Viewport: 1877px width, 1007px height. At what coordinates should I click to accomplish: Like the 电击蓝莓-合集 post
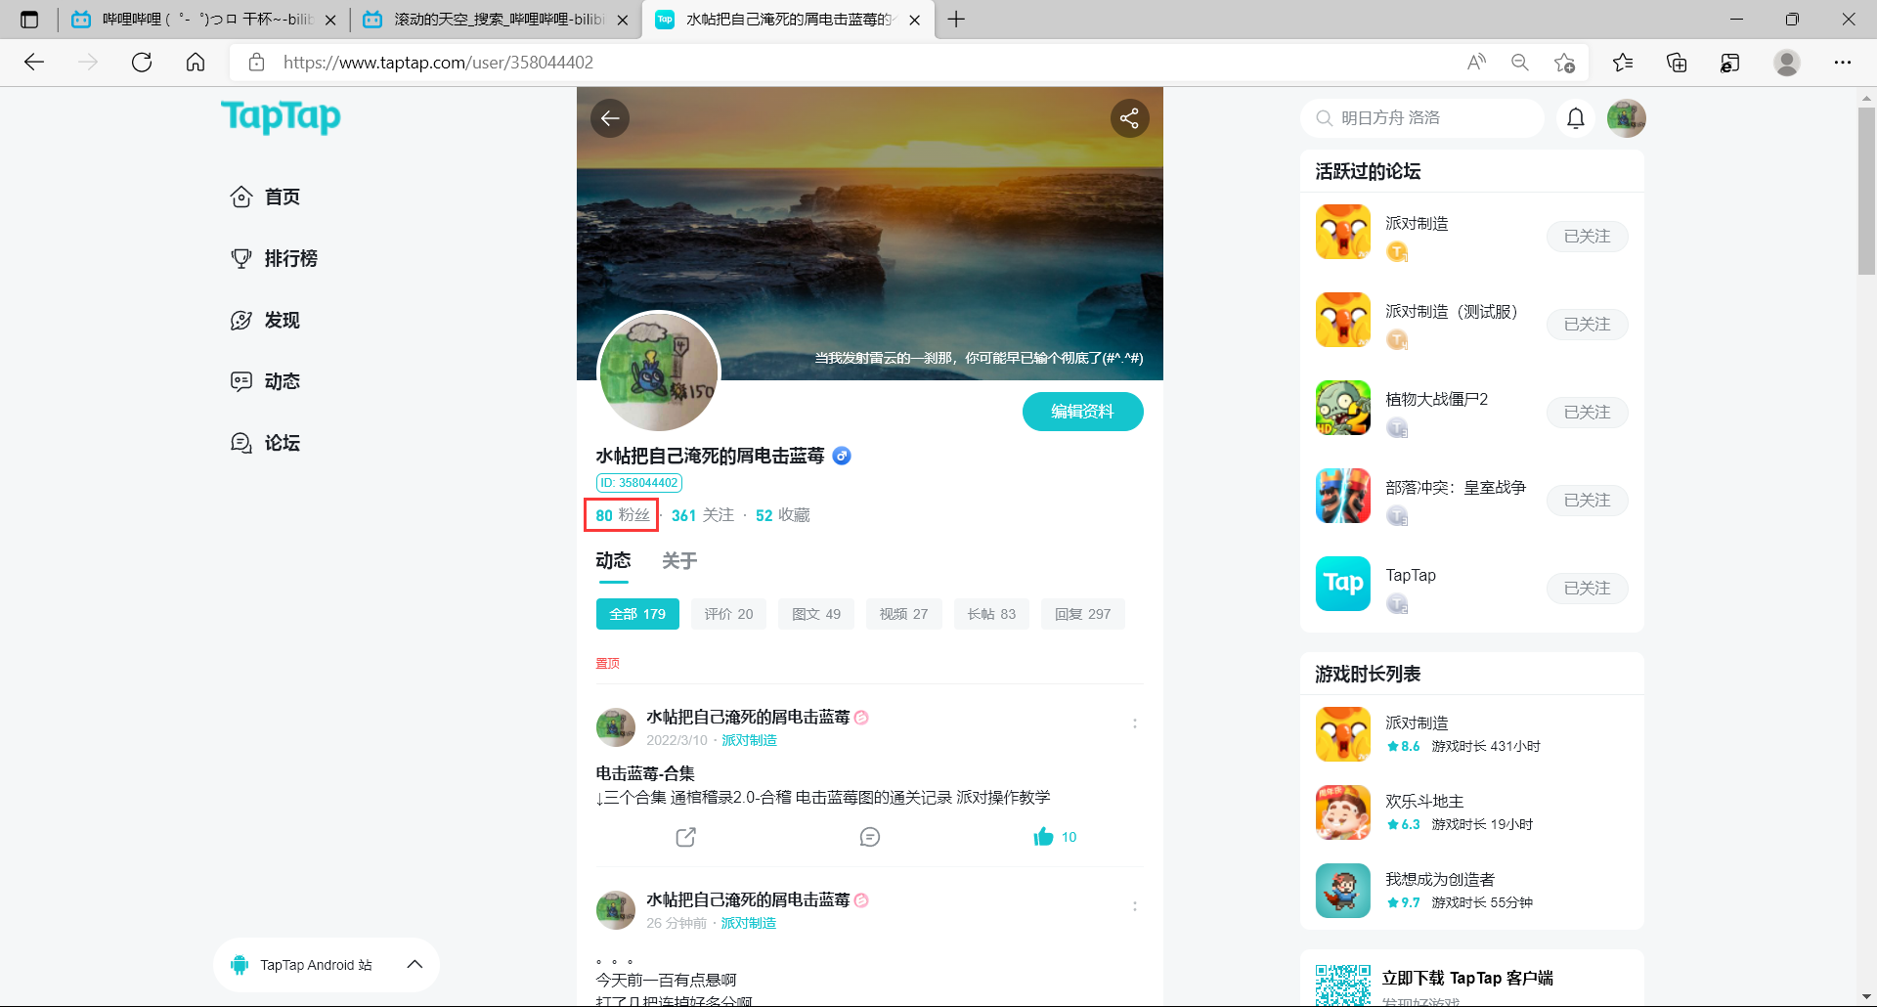coord(1055,837)
